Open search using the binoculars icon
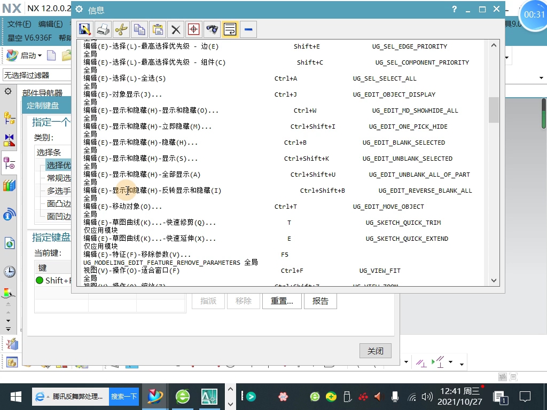The image size is (547, 410). [212, 29]
